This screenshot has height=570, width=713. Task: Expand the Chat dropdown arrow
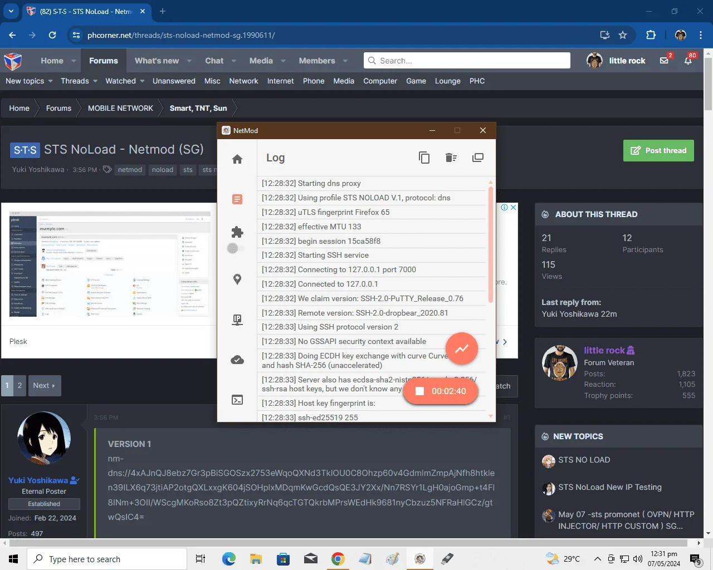coord(234,61)
